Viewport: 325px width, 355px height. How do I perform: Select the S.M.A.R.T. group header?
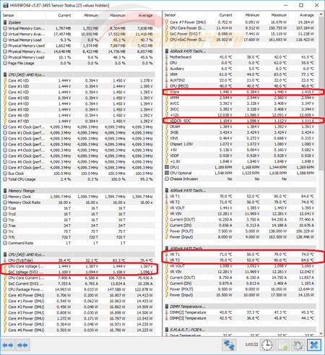pyautogui.click(x=240, y=330)
